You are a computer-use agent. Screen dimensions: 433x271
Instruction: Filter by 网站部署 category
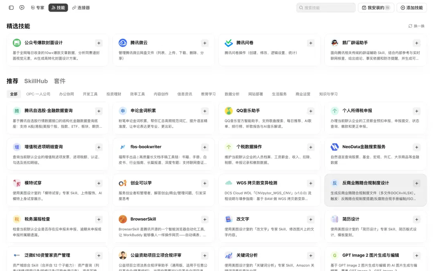(x=256, y=94)
